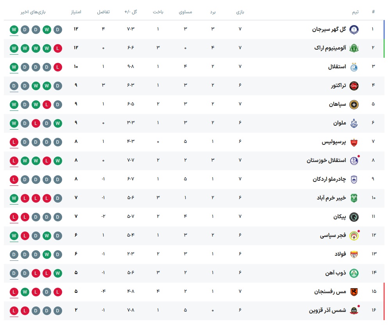This screenshot has width=388, height=326.
Task: Click the goal difference (تفاضل) header
Action: [104, 12]
